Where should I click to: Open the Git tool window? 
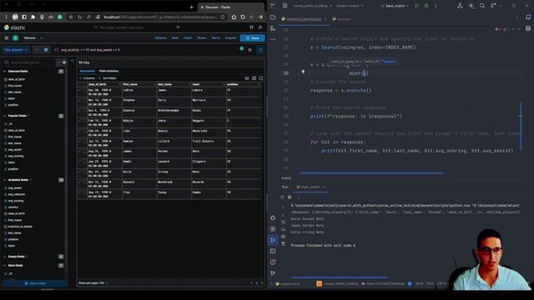coord(273,273)
